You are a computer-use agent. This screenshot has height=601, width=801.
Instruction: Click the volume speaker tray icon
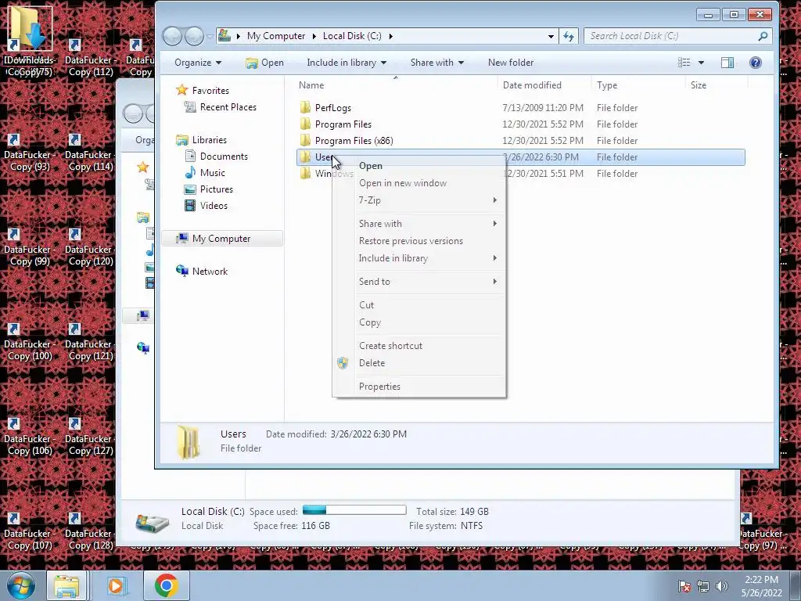722,586
